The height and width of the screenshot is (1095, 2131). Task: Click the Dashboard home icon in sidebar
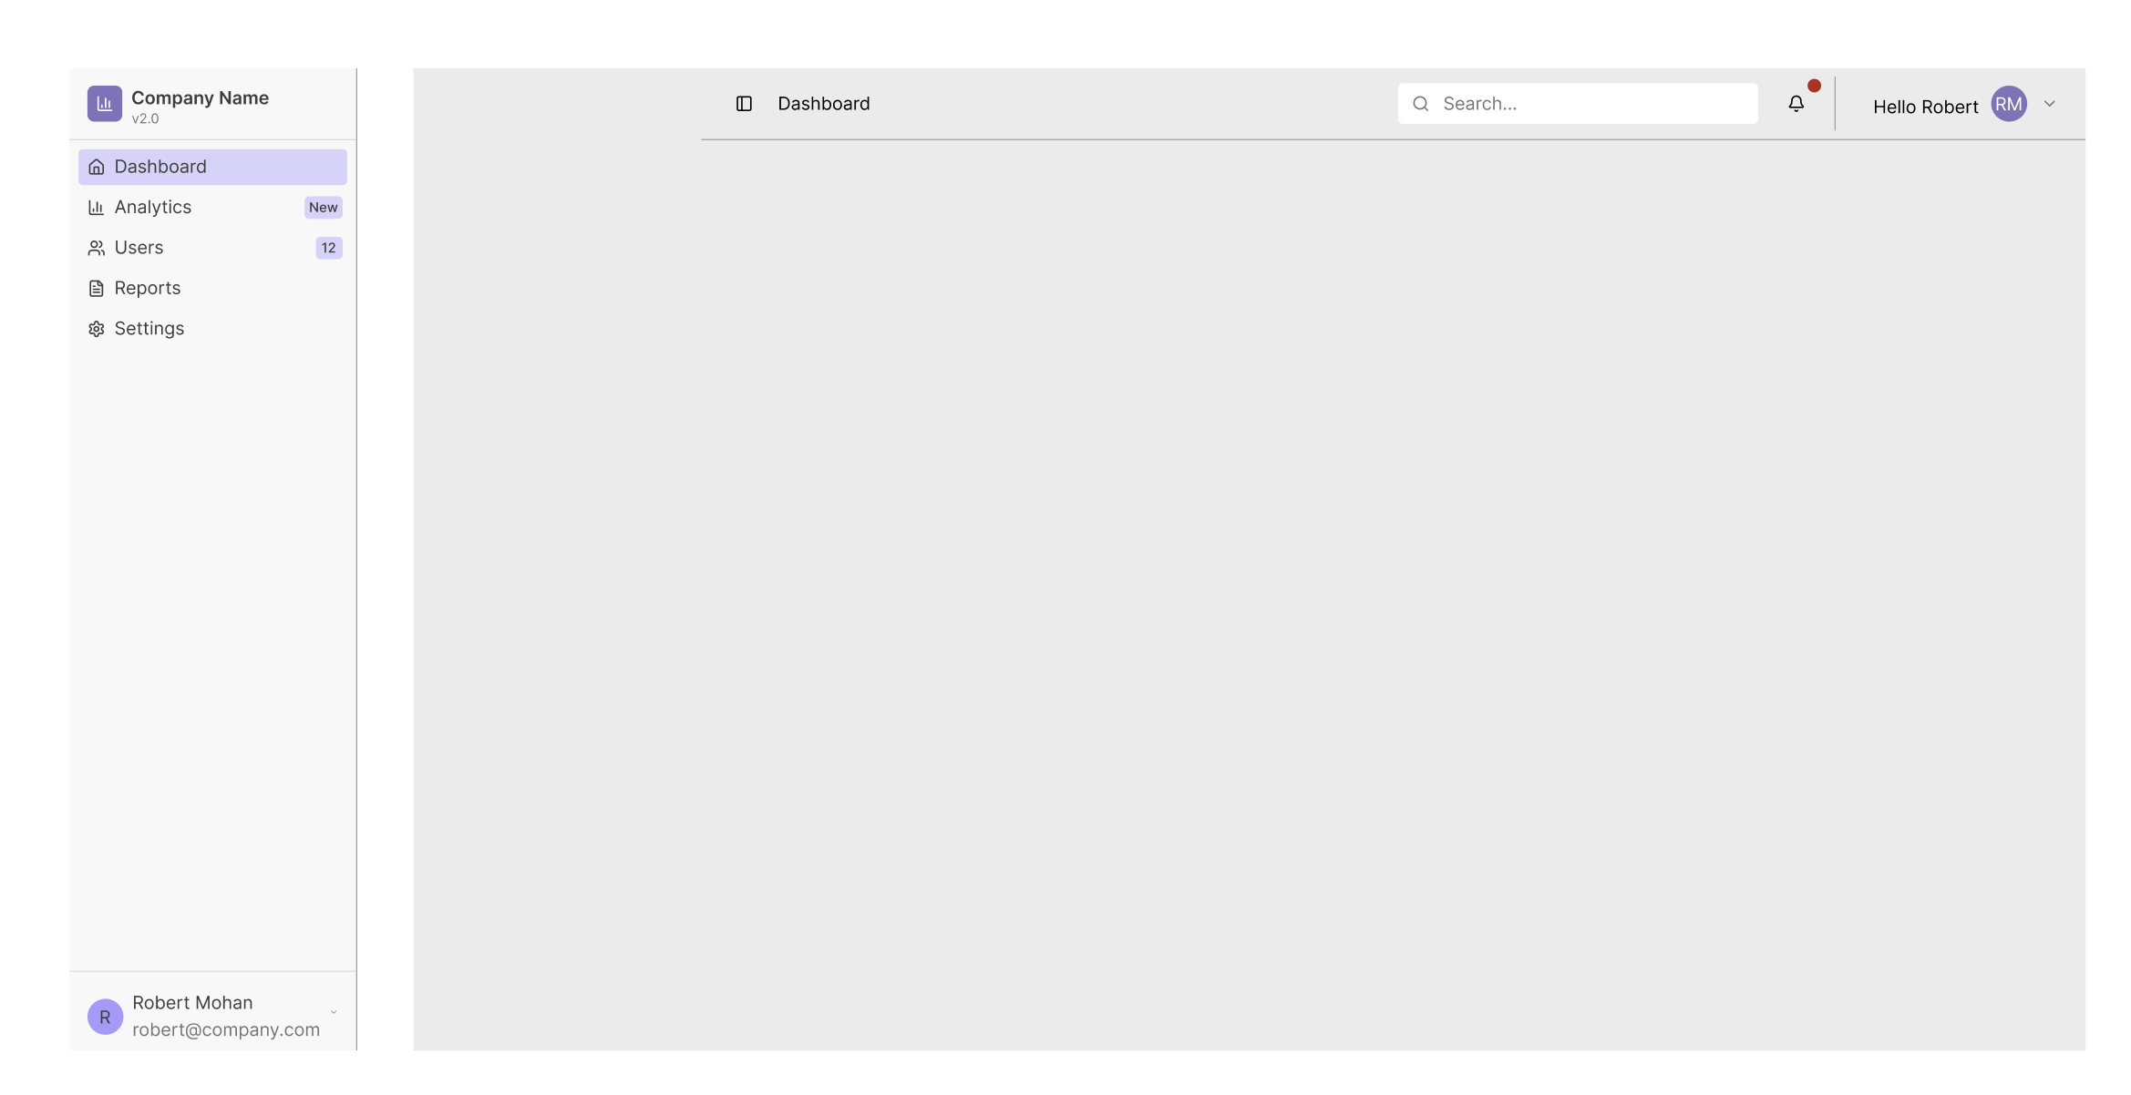pos(96,167)
